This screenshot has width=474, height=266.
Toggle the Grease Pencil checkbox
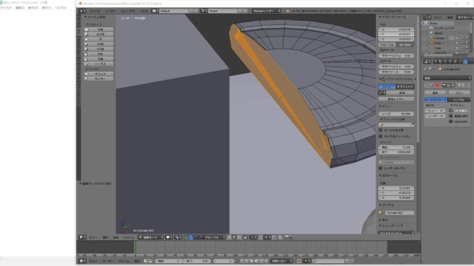(x=384, y=79)
